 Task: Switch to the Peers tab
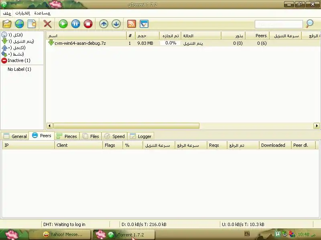[x=42, y=136]
